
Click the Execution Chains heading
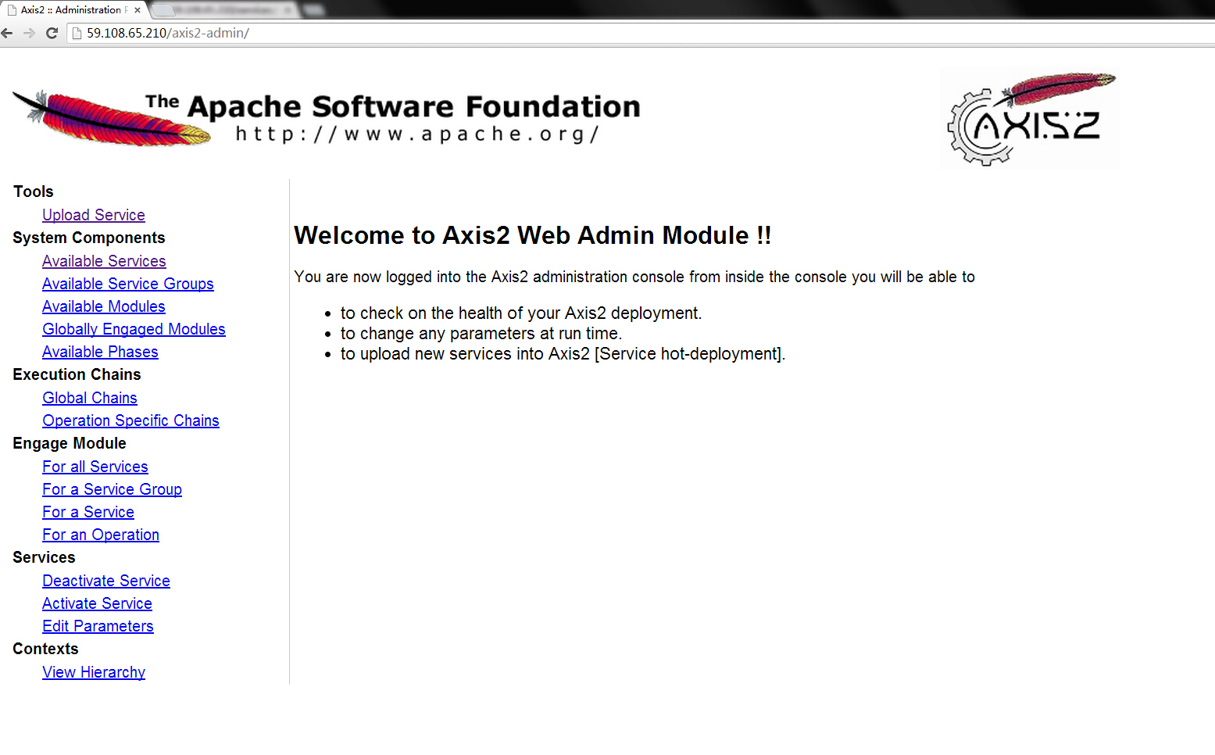click(x=77, y=374)
